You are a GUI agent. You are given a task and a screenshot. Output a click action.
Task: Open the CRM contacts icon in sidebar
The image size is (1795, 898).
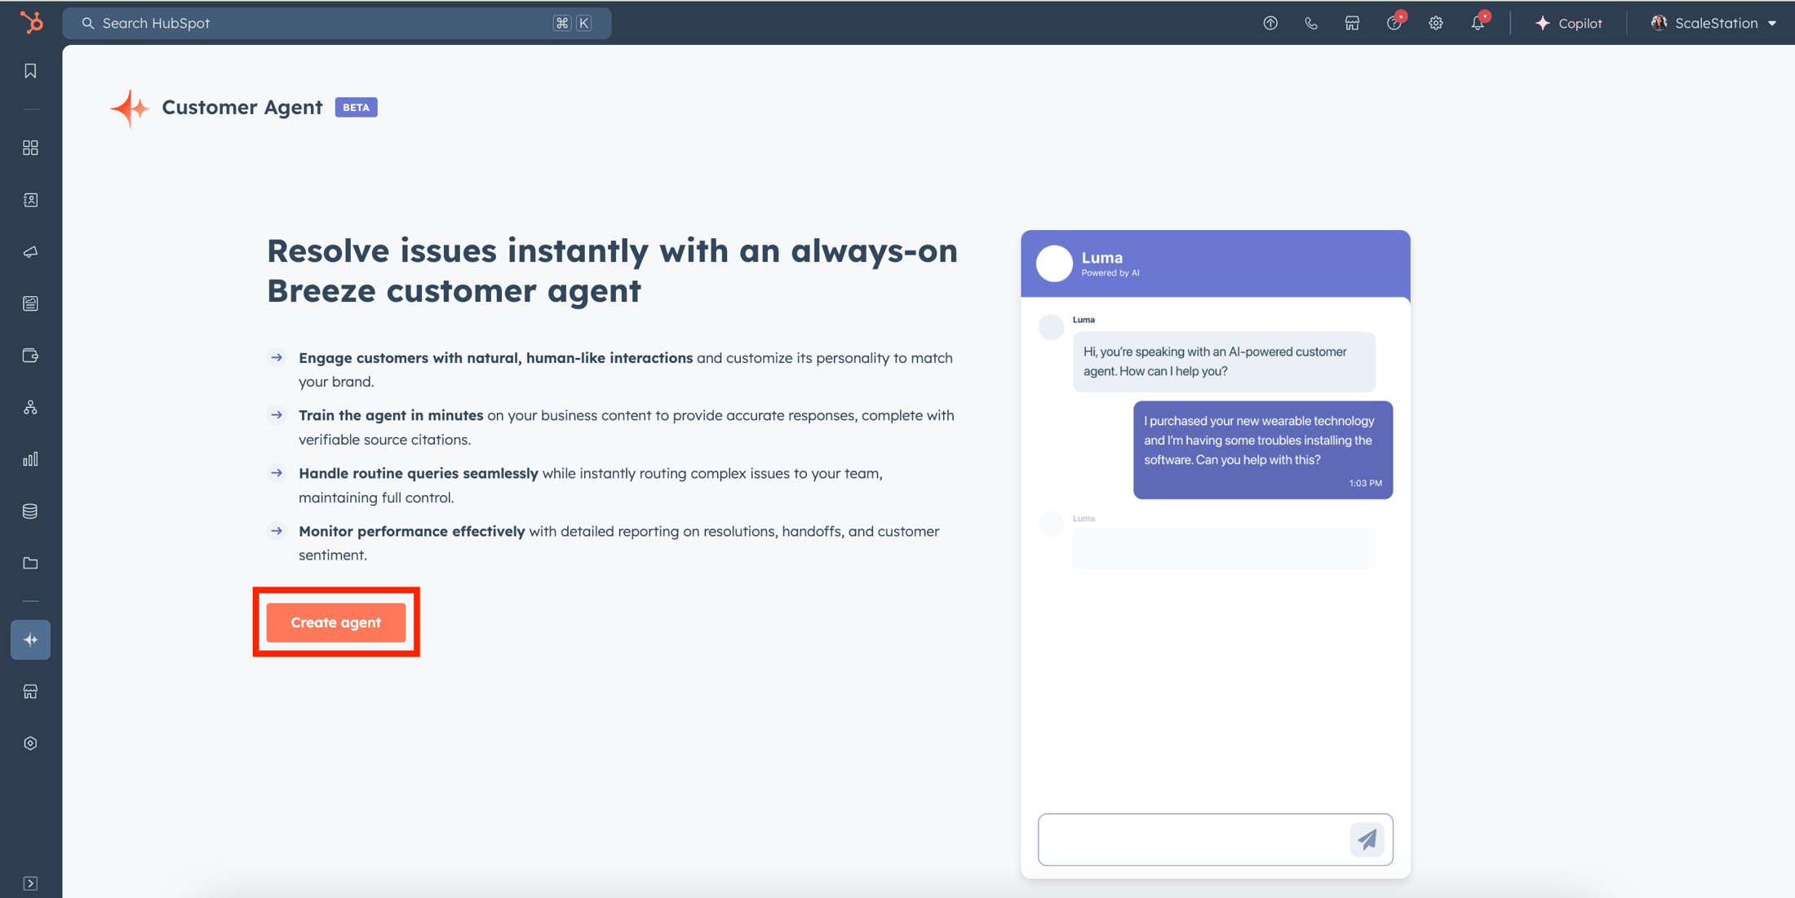(x=30, y=200)
